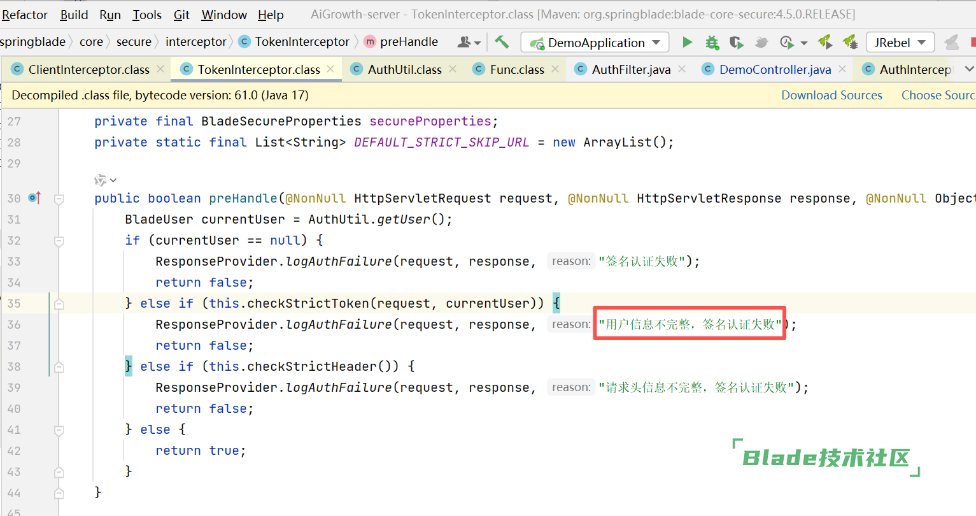Image resolution: width=976 pixels, height=516 pixels.
Task: Toggle fold marker on line 44
Action: pos(59,493)
